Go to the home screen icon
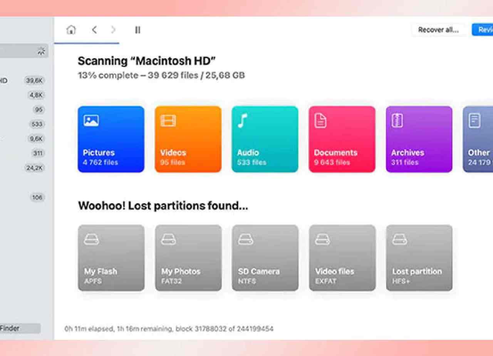 tap(71, 30)
